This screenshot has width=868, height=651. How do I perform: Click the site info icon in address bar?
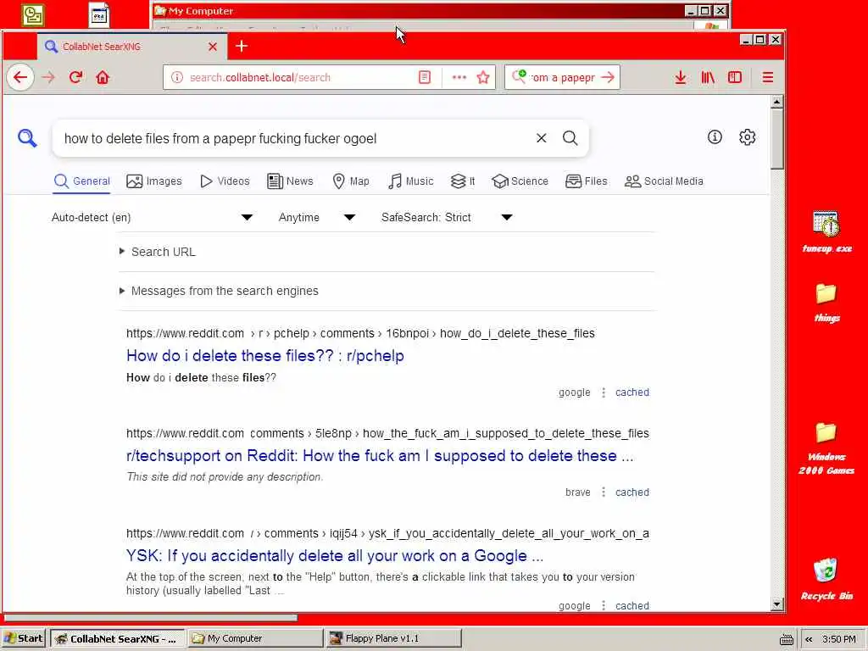pos(176,77)
